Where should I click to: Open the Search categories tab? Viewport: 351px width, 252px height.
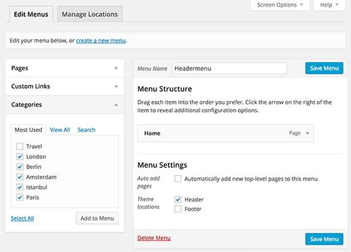coord(86,130)
